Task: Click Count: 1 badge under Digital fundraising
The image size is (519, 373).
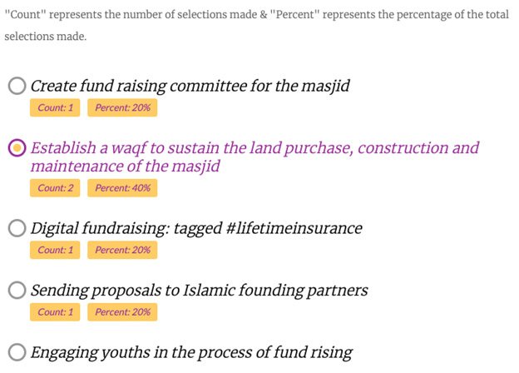Action: (x=55, y=250)
